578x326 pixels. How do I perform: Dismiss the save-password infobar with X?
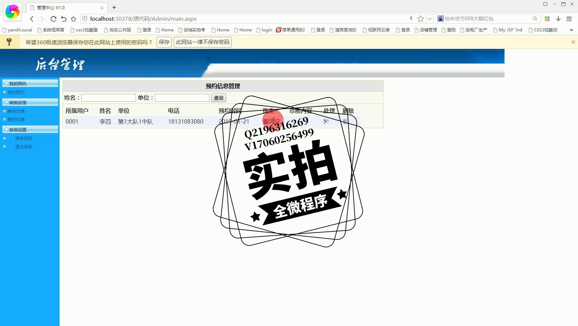[573, 42]
